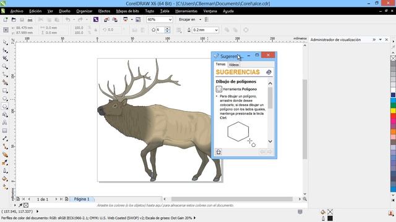Select the Polygon tool in toolbox

click(5, 107)
